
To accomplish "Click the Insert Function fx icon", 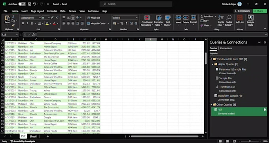I will 34,35.
